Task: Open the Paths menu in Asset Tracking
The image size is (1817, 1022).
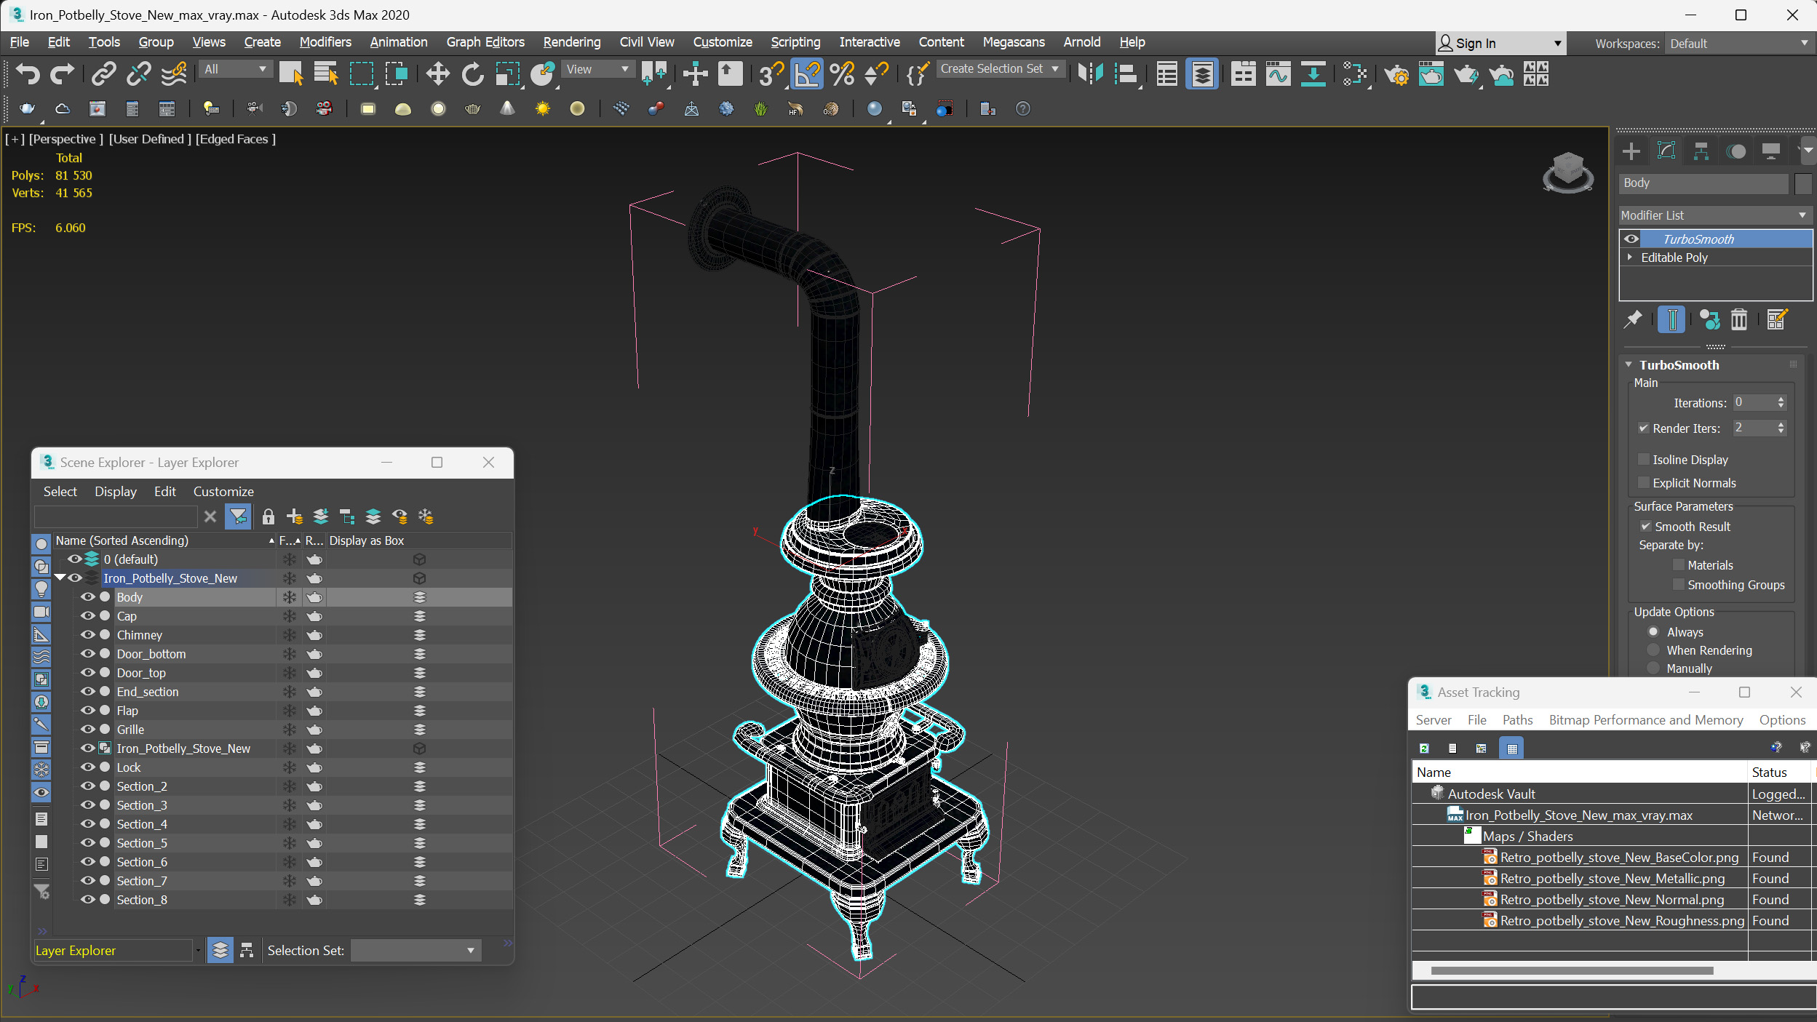Action: (x=1517, y=720)
